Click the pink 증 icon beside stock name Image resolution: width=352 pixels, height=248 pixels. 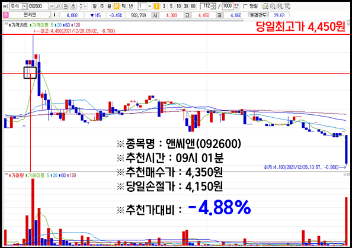coord(6,15)
